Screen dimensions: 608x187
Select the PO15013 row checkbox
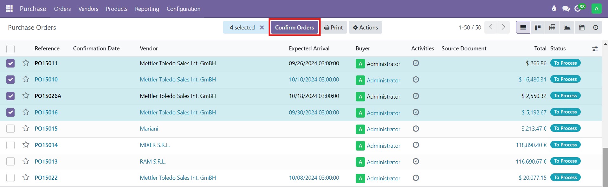click(10, 161)
